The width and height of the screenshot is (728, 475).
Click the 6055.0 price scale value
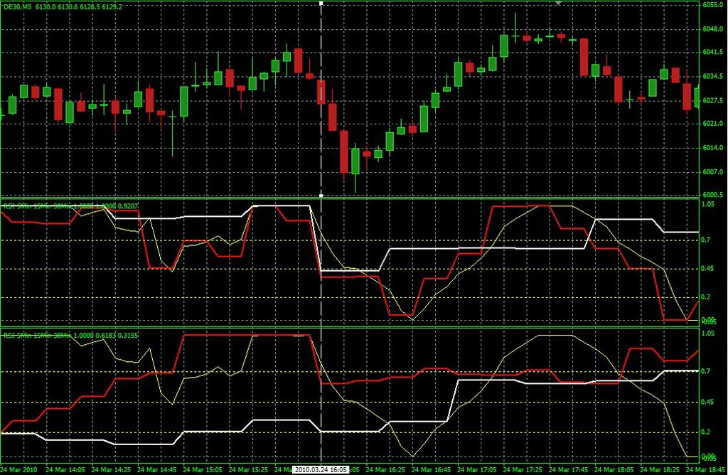tap(711, 5)
